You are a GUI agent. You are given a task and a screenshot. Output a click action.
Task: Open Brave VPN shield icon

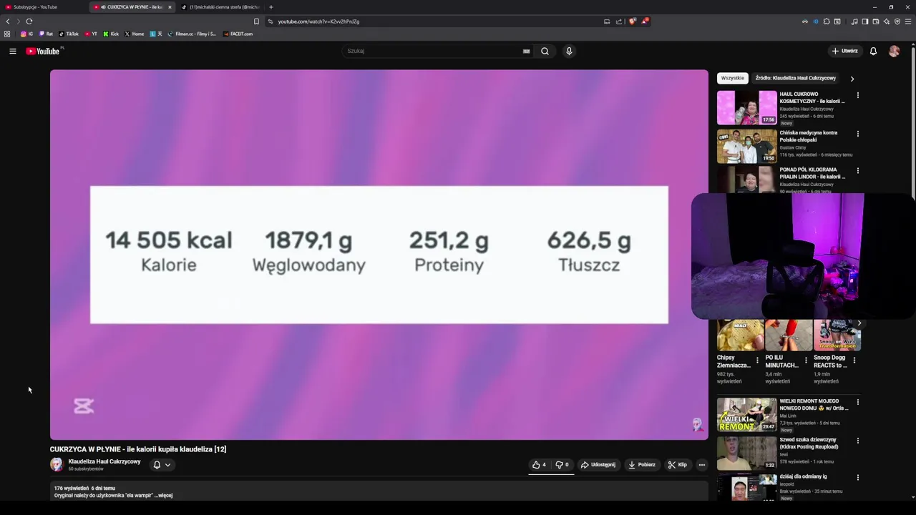click(x=897, y=21)
